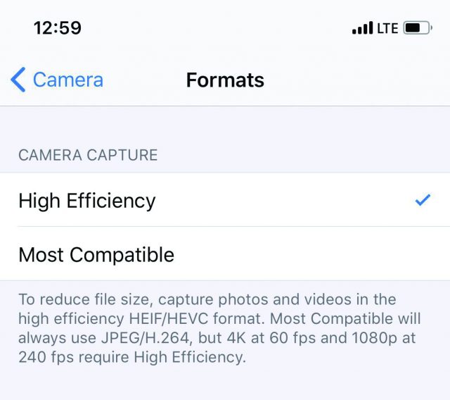The image size is (450, 400).
Task: Tap the cellular signal bars icon
Action: [x=363, y=28]
